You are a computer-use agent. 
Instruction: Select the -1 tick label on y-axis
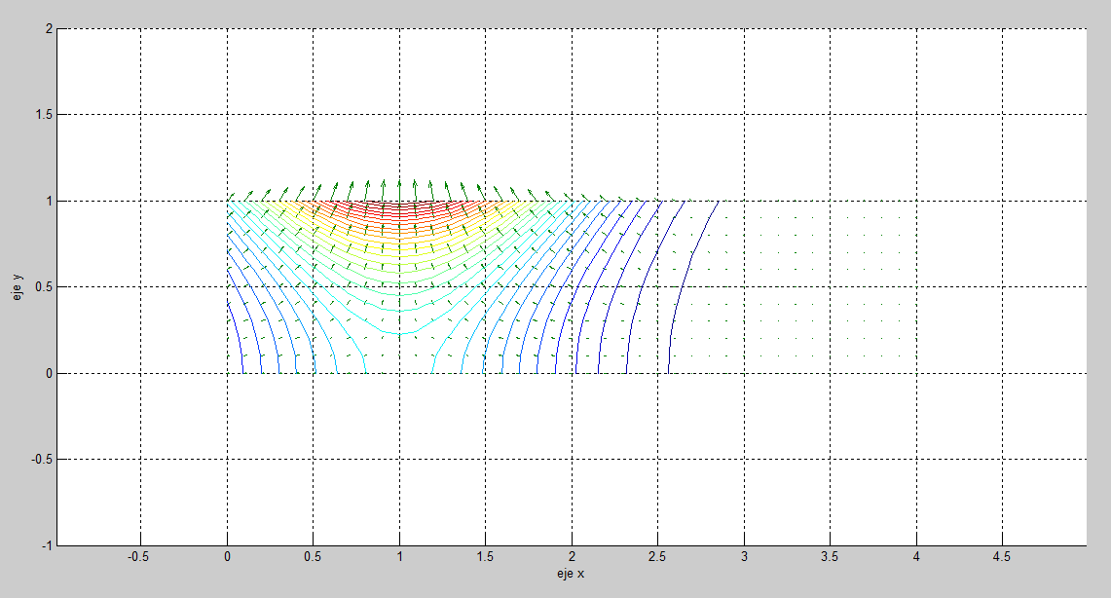tap(46, 545)
